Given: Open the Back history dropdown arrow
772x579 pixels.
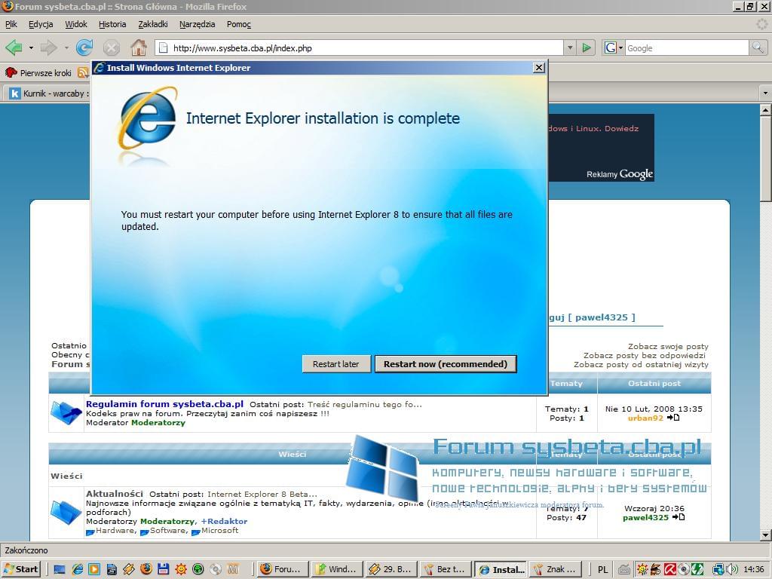Looking at the screenshot, I should (x=30, y=47).
